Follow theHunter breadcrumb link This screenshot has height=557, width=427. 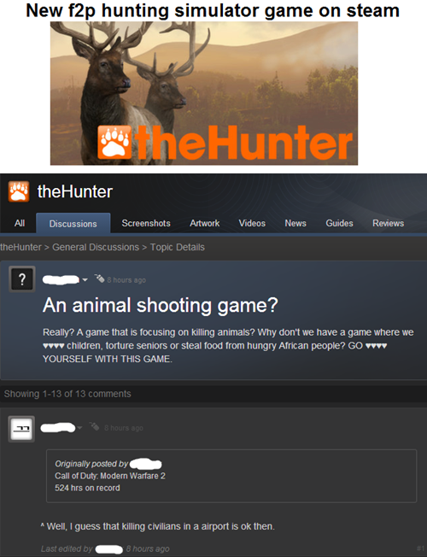(x=20, y=247)
